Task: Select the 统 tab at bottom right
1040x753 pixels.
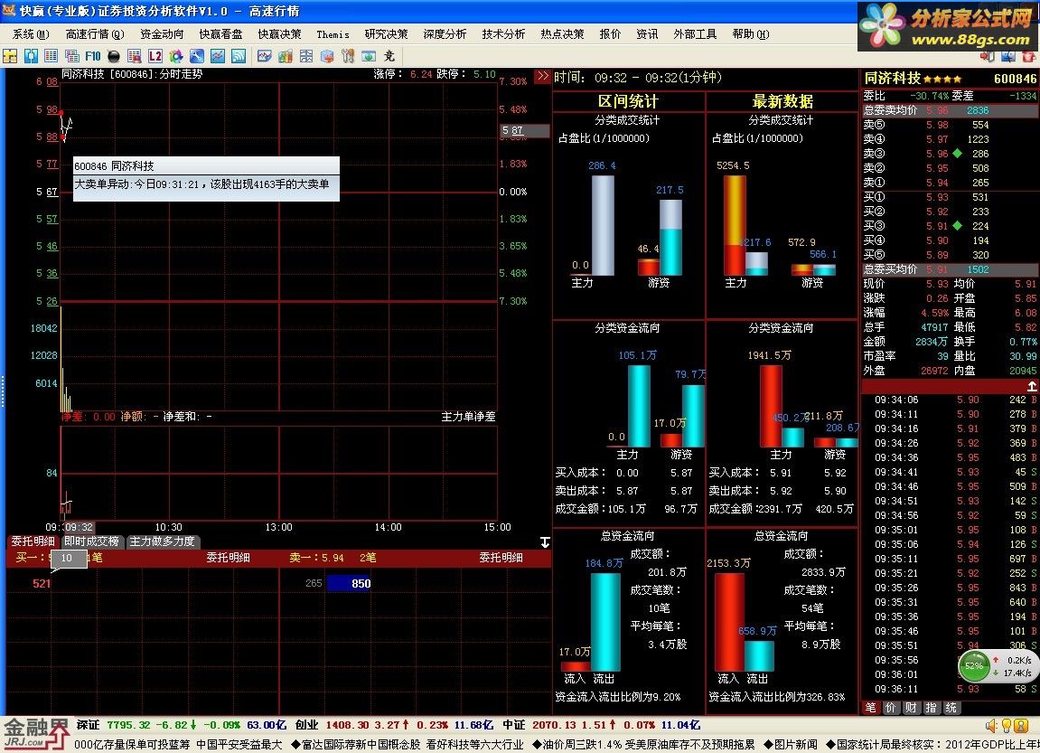Action: (951, 707)
